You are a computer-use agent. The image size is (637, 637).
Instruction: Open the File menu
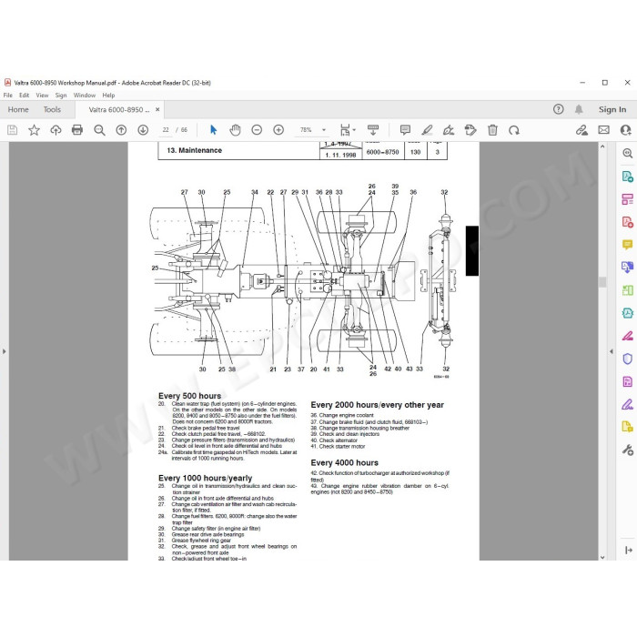click(x=7, y=95)
